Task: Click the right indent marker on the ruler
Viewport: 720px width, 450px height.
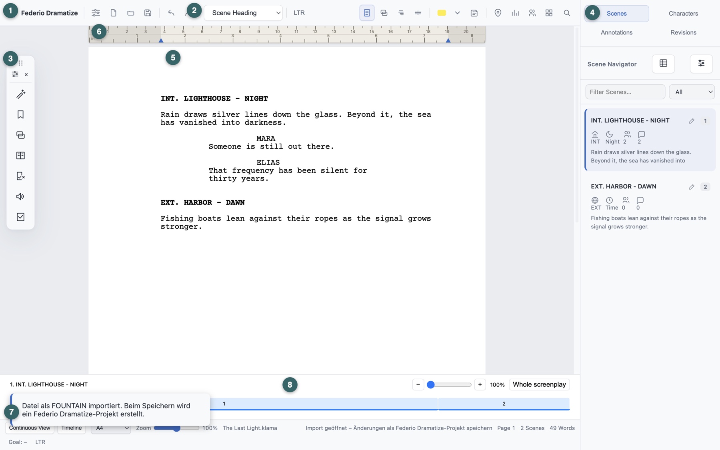Action: coord(448,40)
